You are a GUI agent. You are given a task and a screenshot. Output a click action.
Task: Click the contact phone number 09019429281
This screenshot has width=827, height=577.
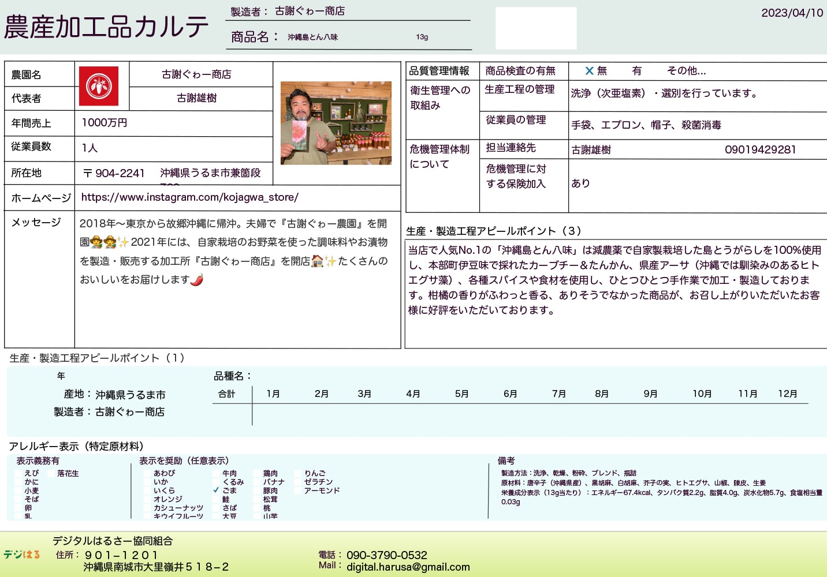tap(760, 150)
